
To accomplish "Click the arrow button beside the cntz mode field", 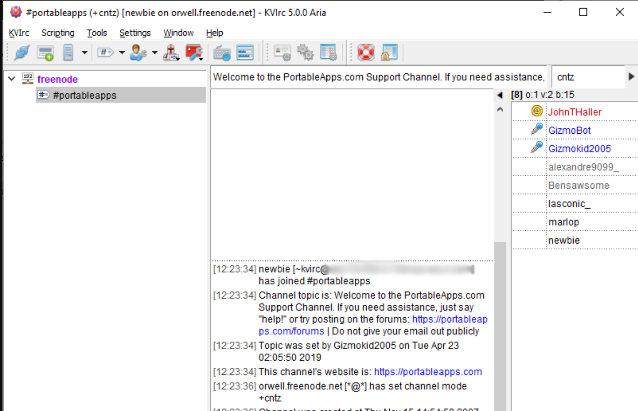I will click(630, 77).
